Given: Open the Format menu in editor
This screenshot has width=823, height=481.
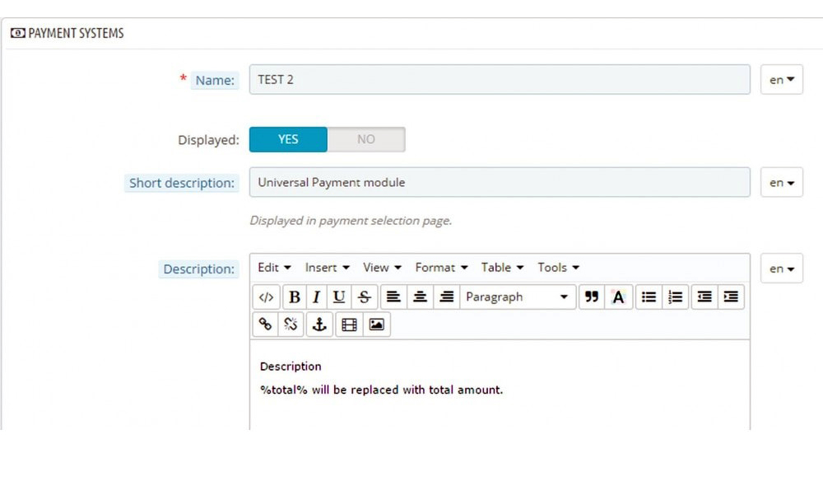Looking at the screenshot, I should [x=441, y=268].
